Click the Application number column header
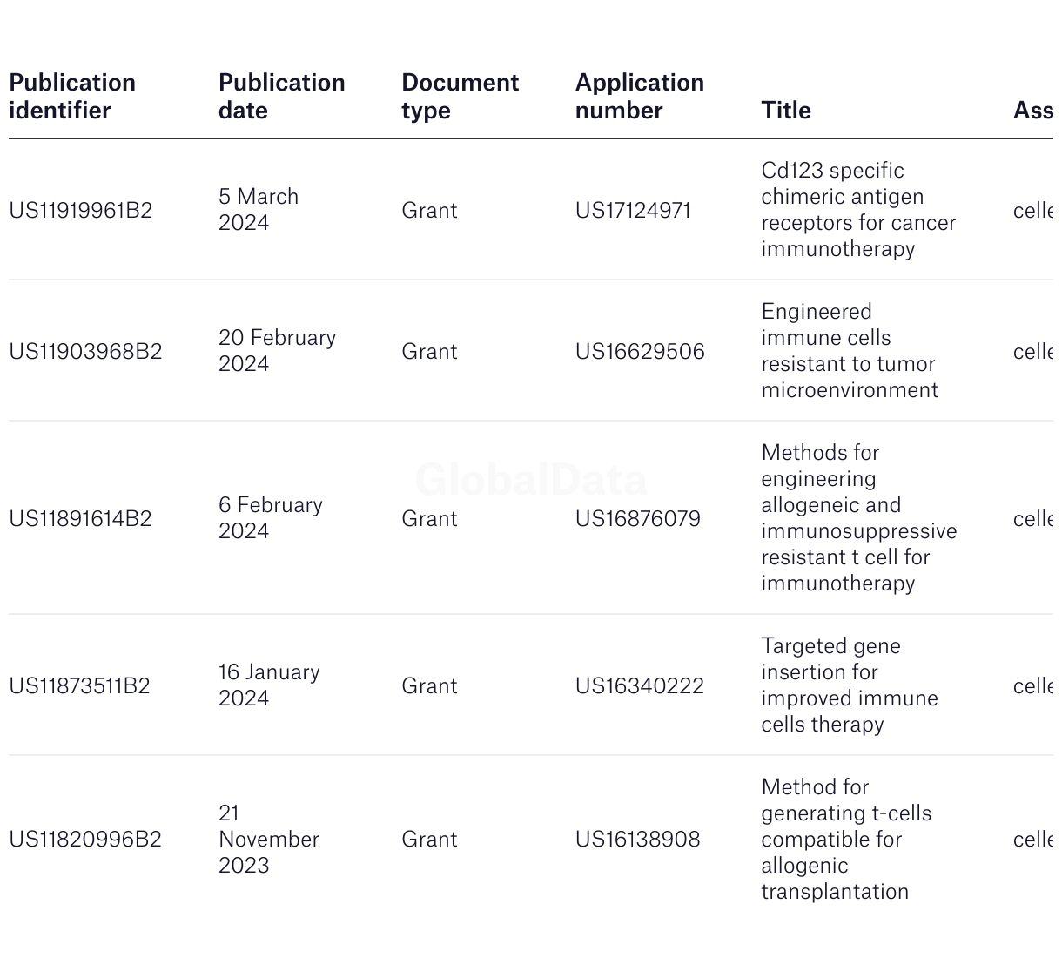1062x958 pixels. click(640, 97)
